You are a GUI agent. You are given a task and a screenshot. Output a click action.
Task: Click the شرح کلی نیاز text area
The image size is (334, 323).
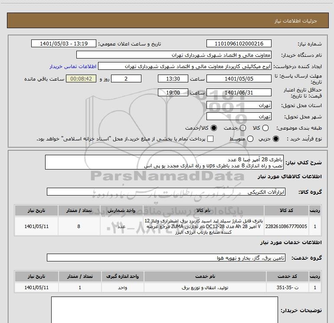164,162
